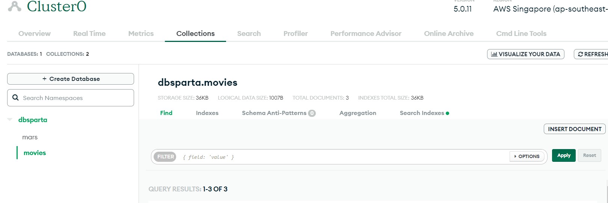
Task: Click the dbsparta database name
Action: coord(33,120)
